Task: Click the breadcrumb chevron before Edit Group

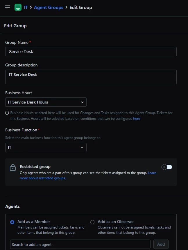Action: (67, 7)
